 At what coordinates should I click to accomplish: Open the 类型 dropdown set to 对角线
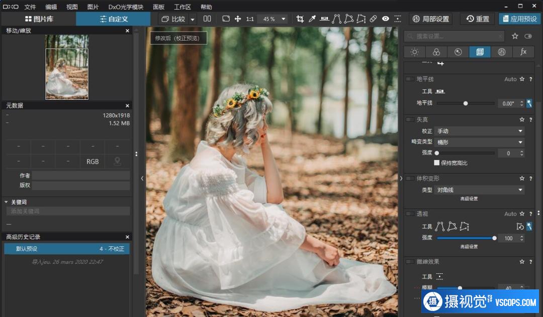pyautogui.click(x=479, y=190)
